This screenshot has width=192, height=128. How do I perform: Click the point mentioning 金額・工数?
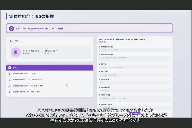(x=26, y=92)
